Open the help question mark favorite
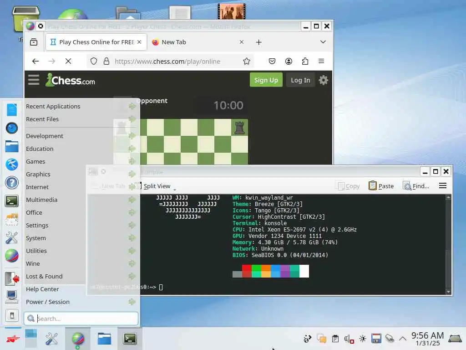This screenshot has width=466, height=350. [x=12, y=183]
